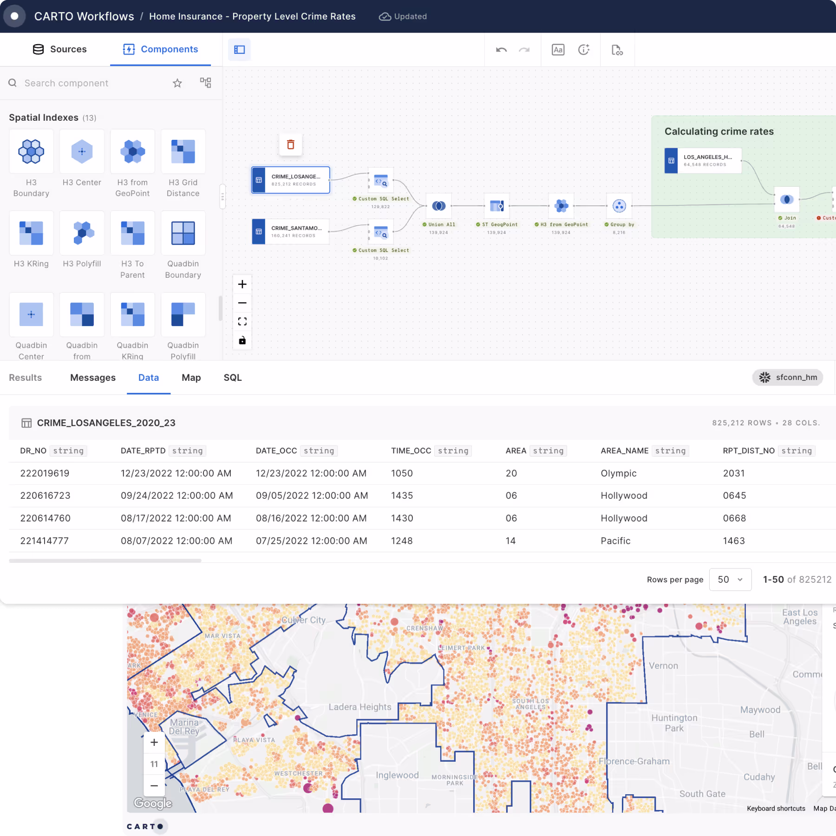The image size is (836, 836).
Task: Click the undo arrow in toolbar
Action: pos(501,50)
